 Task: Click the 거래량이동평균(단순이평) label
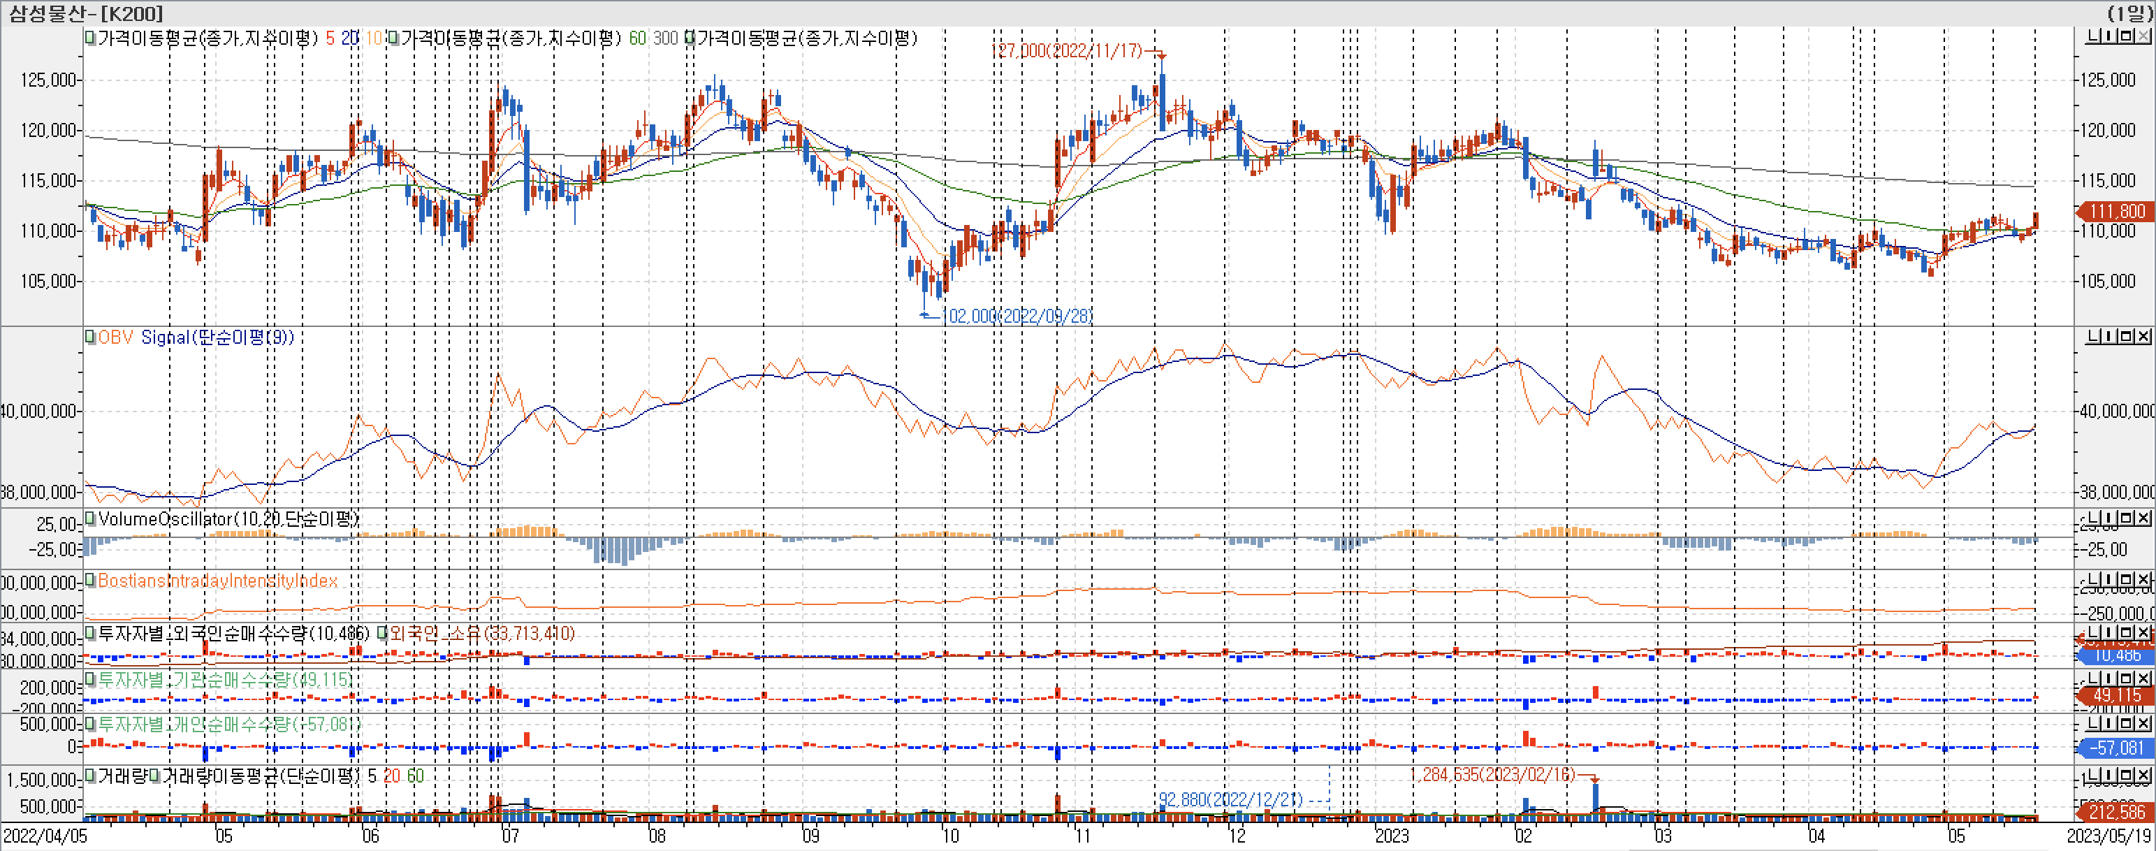(x=261, y=776)
